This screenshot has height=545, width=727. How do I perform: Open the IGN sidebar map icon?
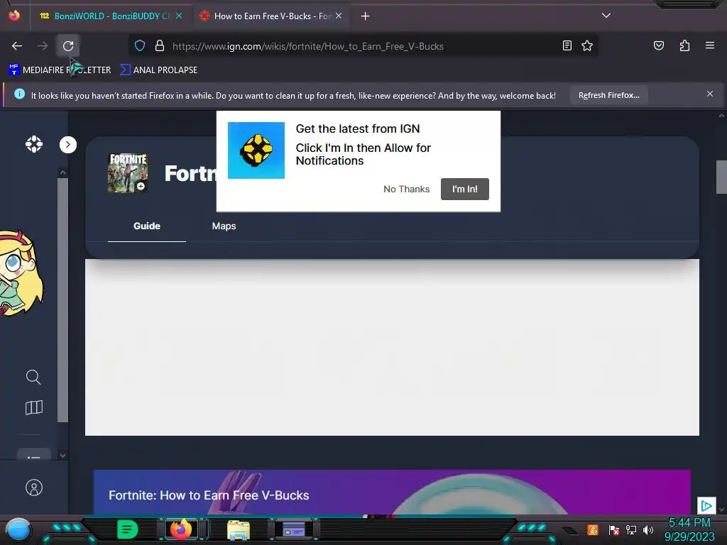click(x=34, y=407)
